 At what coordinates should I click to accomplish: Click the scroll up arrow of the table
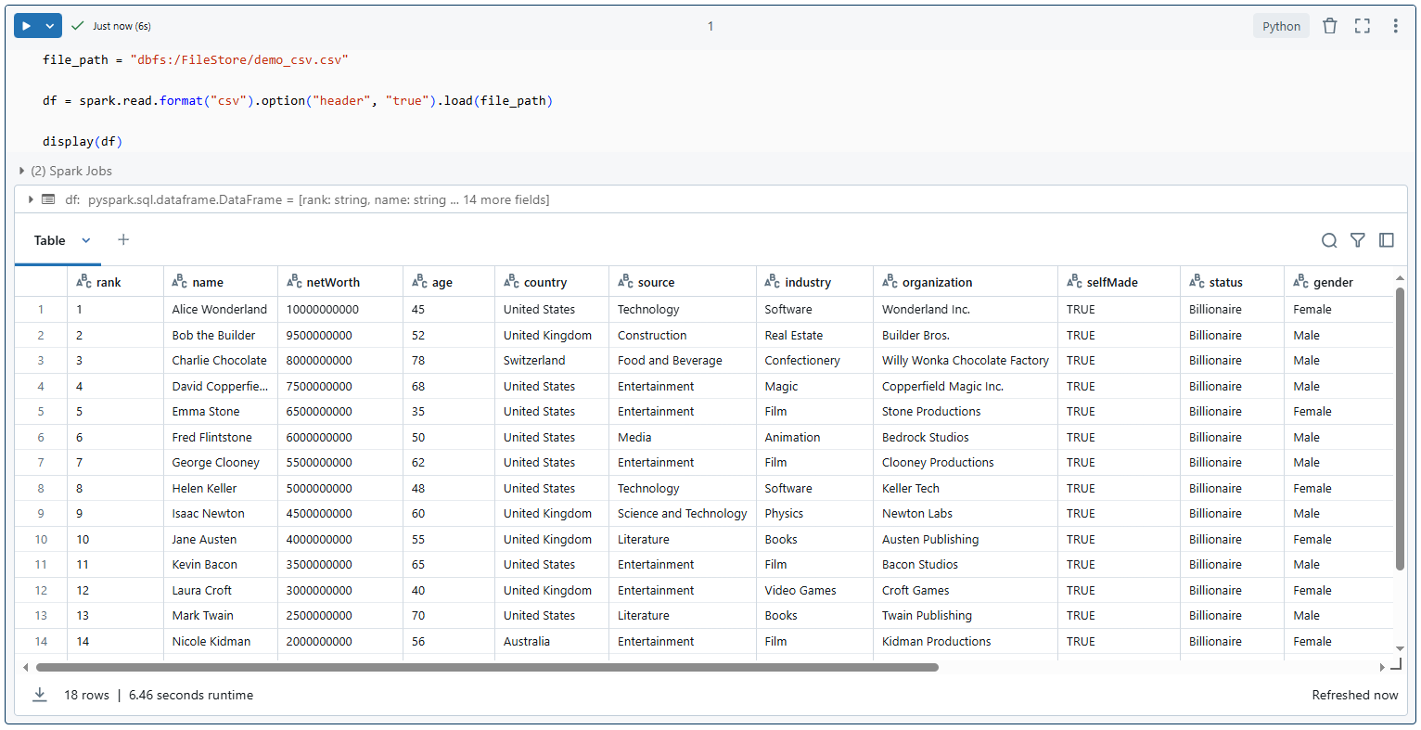point(1400,278)
